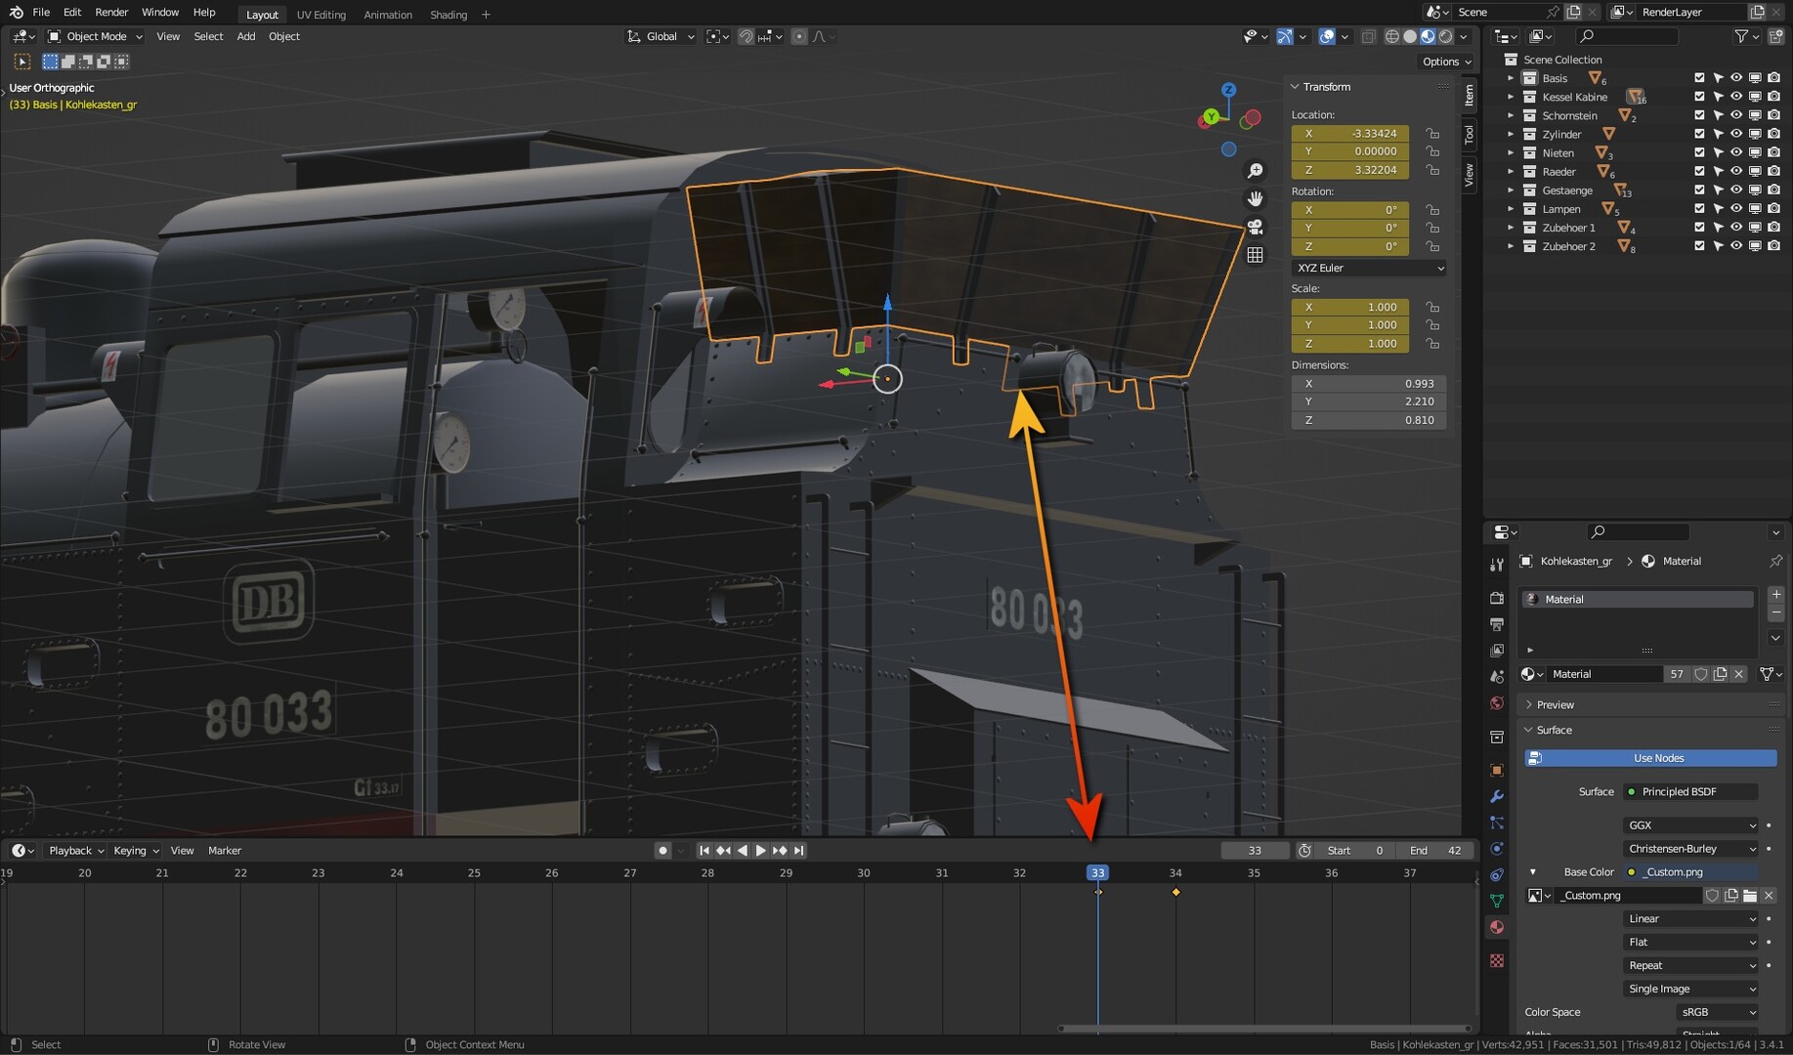Image resolution: width=1793 pixels, height=1055 pixels.
Task: Click the keyframe diamond at frame 34
Action: point(1175,892)
